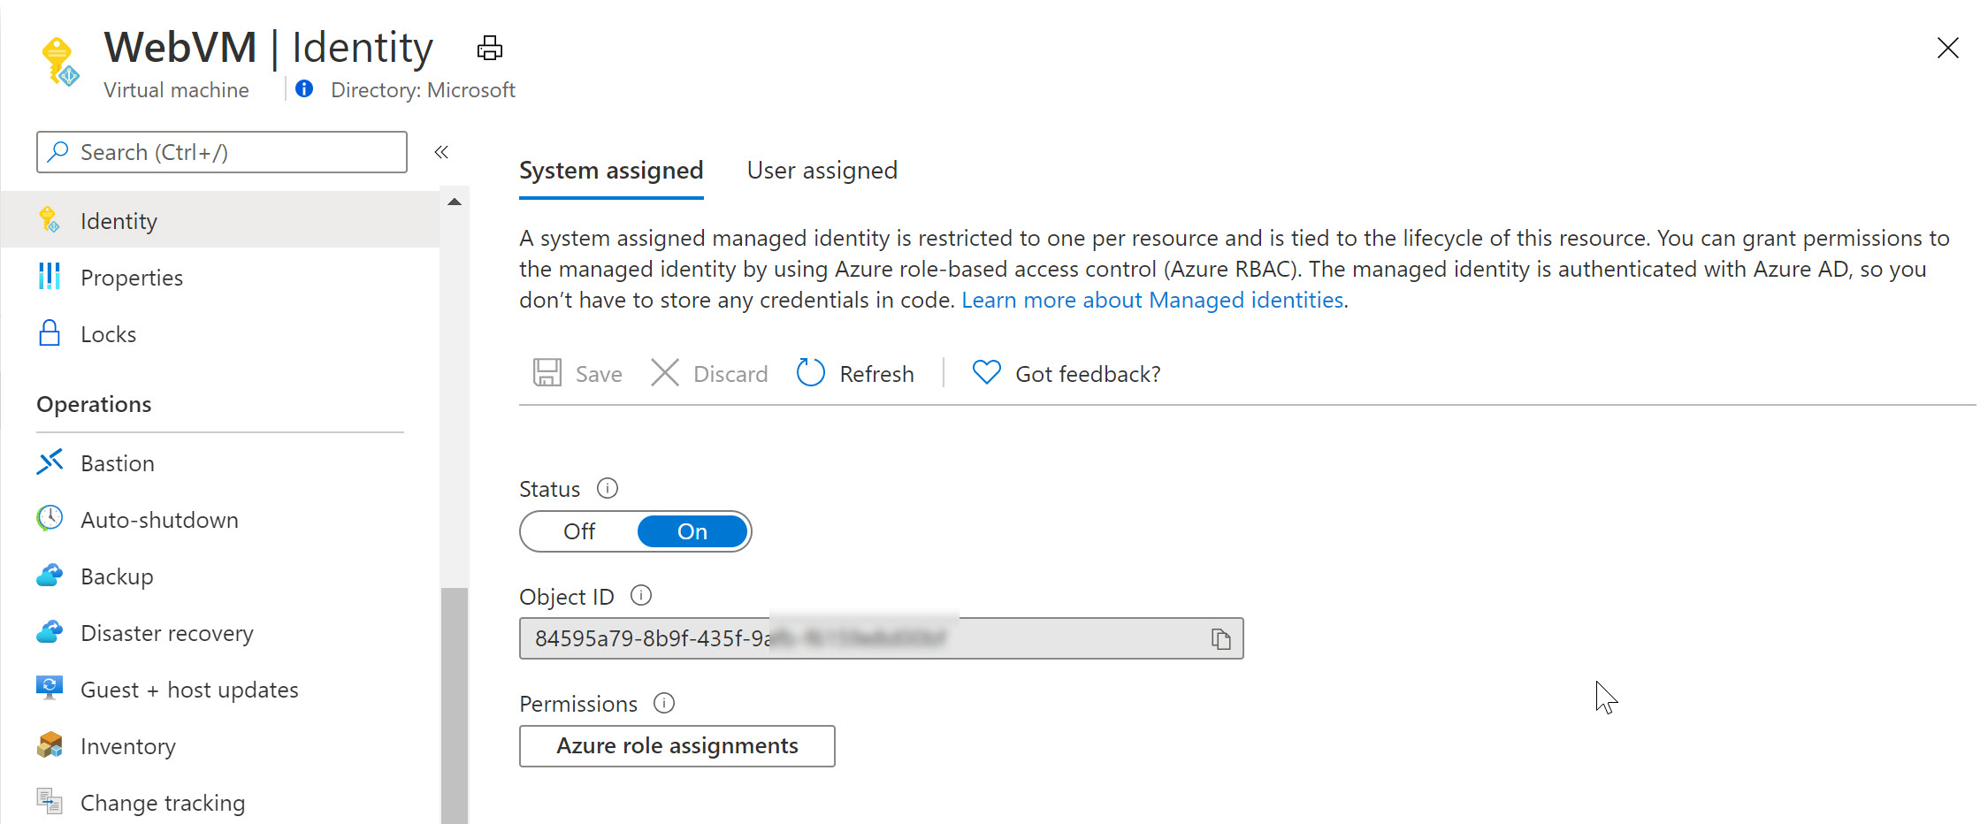Refresh the identity settings
The image size is (1988, 824).
(855, 373)
